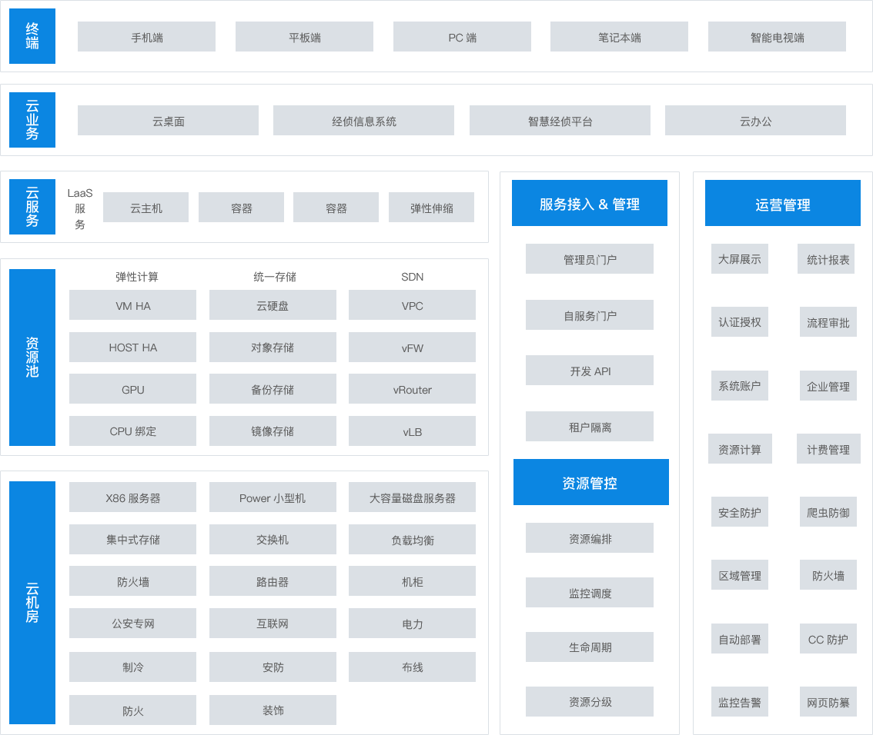Select the 云机房 blue side label

[32, 603]
